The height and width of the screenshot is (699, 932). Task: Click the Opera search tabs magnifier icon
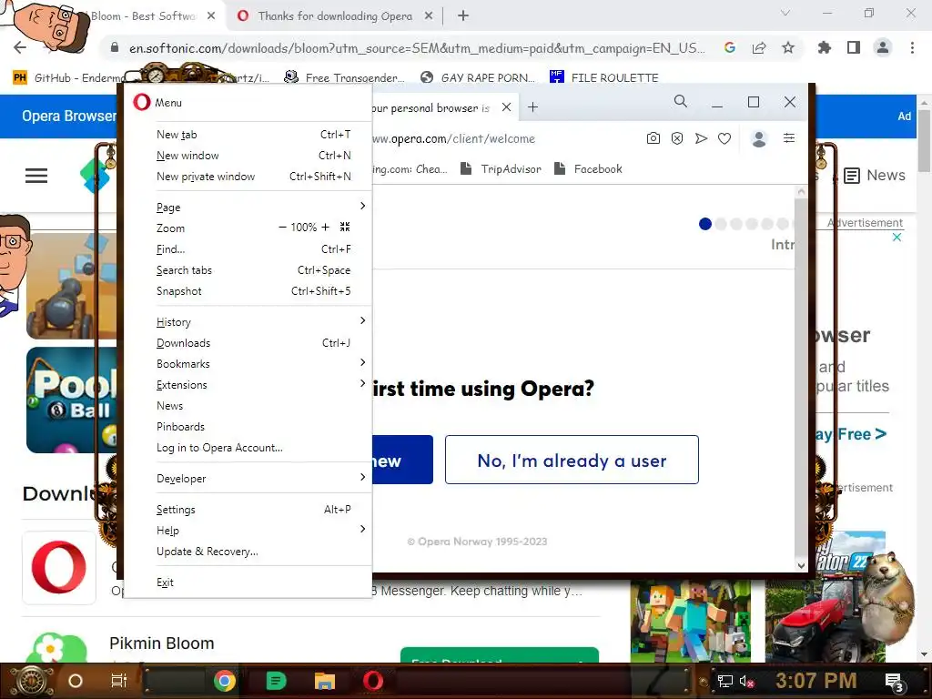681,102
